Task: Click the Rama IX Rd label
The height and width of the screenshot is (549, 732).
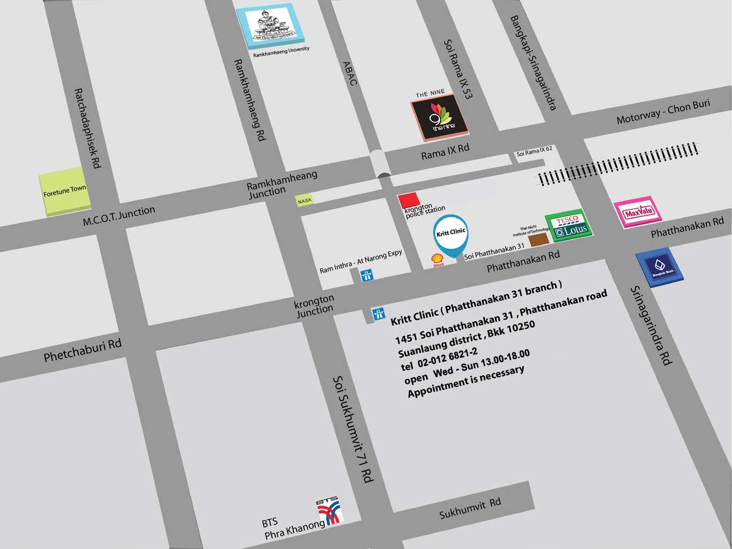Action: tap(445, 151)
